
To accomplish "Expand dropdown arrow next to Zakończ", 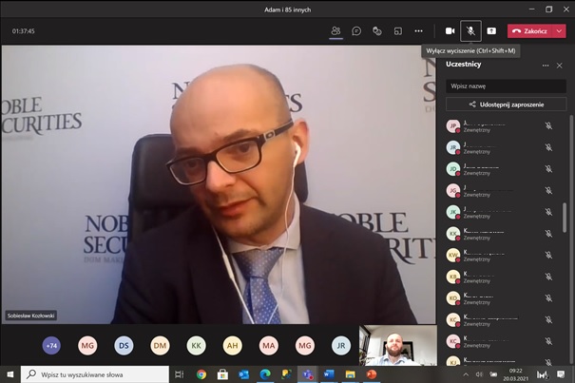I will click(559, 30).
